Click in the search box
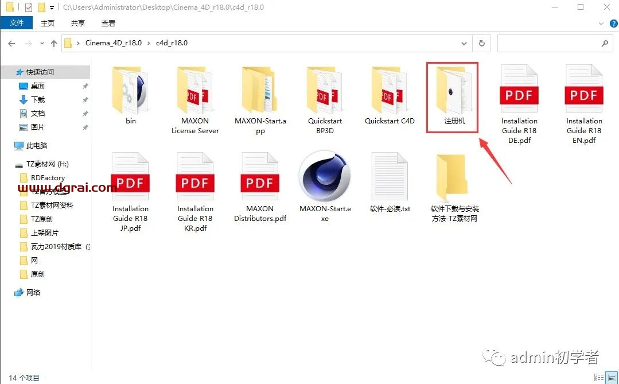The height and width of the screenshot is (384, 619). click(555, 44)
